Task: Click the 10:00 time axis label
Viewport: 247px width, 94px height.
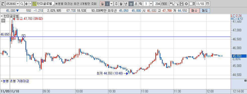Action: click(79, 91)
